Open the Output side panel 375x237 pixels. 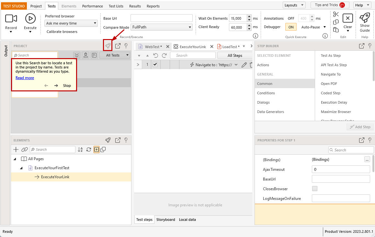(x=6, y=51)
